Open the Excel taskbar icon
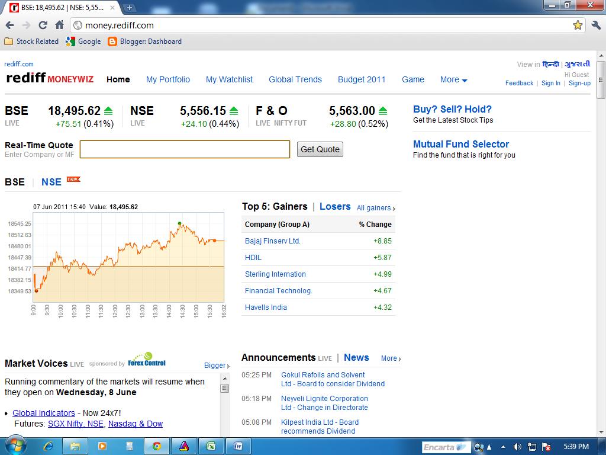The height and width of the screenshot is (455, 606). (211, 447)
